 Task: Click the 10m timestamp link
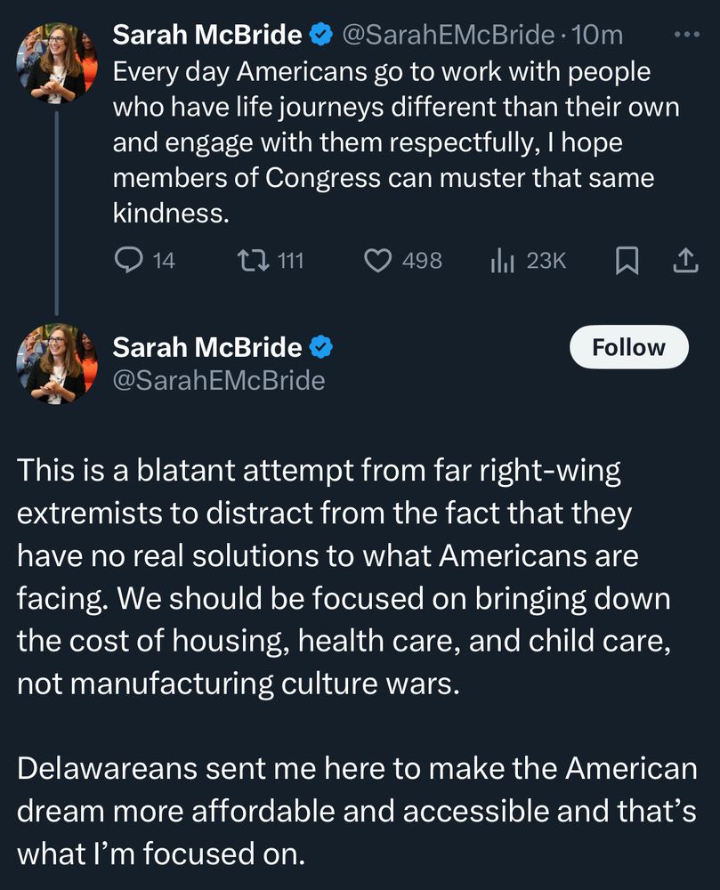tap(599, 35)
